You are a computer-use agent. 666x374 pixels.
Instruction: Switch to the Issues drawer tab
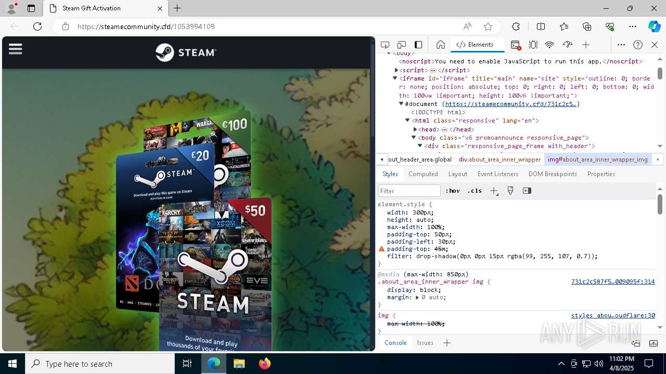coord(425,343)
